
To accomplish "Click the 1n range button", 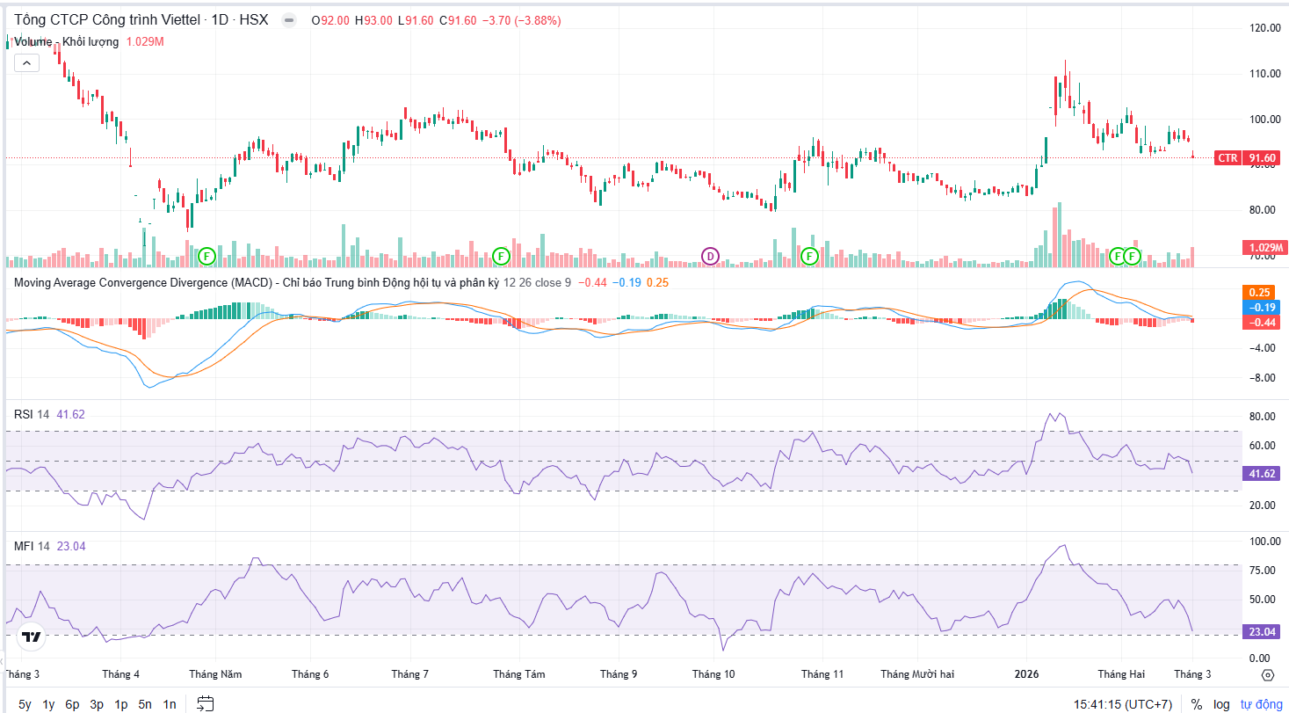I will coord(169,704).
